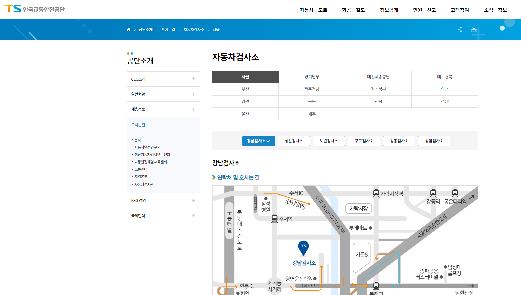Click the print icon near the breadcrumb
The image size is (521, 295).
(474, 29)
